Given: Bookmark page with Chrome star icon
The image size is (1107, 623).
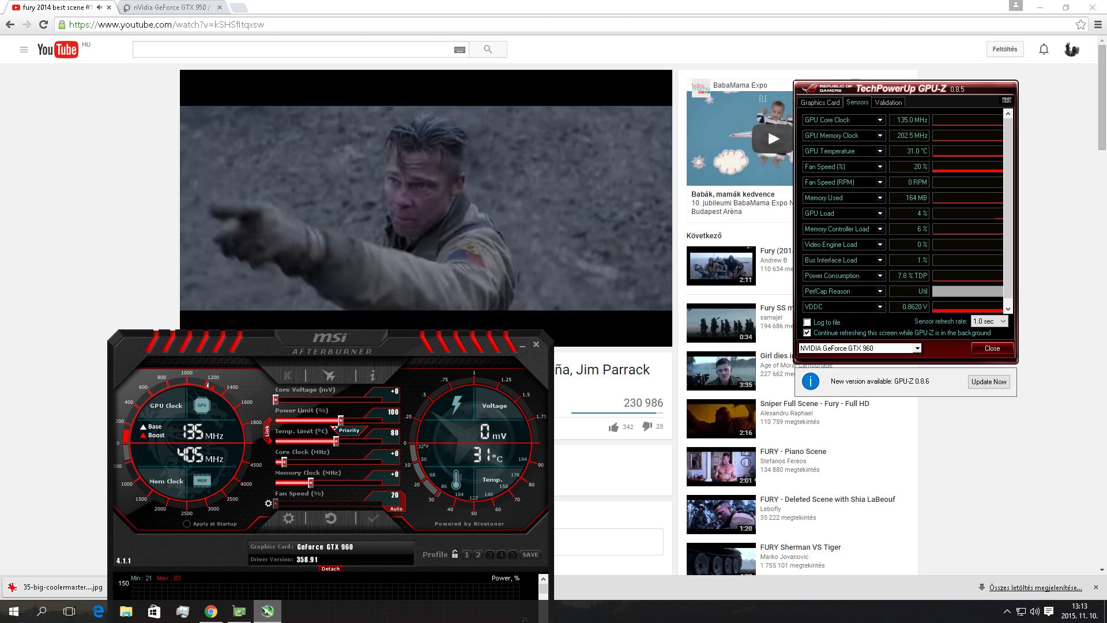Looking at the screenshot, I should pos(1080,24).
